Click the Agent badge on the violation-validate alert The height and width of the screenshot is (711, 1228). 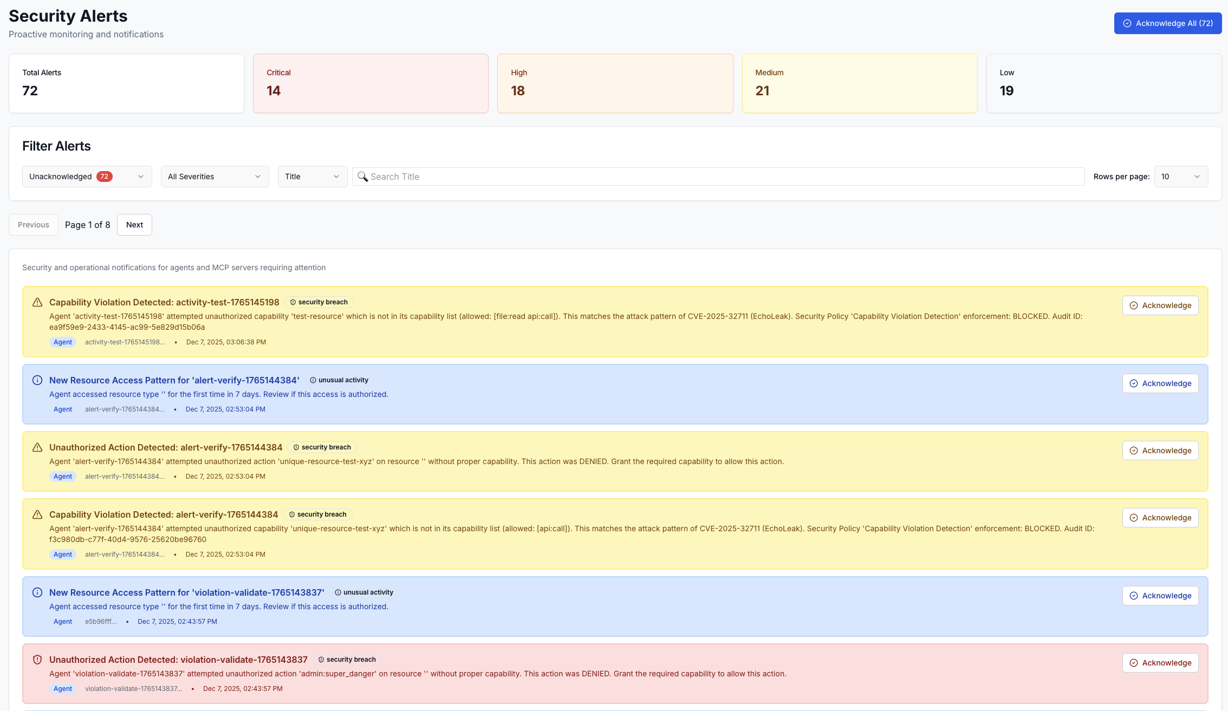click(x=63, y=689)
